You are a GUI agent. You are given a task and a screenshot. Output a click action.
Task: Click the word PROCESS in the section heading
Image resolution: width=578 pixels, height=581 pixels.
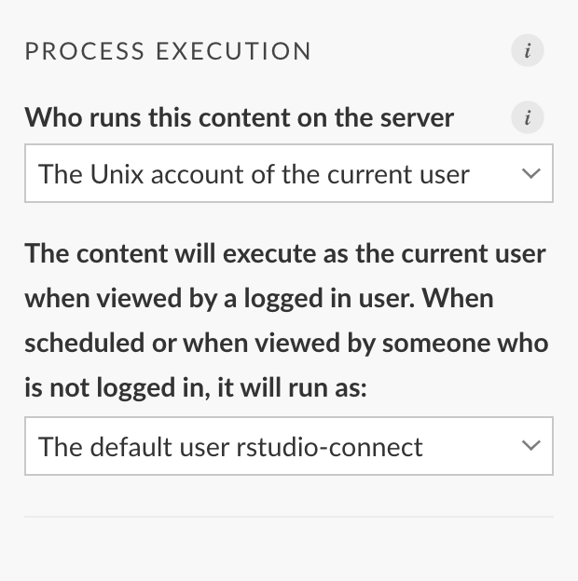[x=85, y=51]
